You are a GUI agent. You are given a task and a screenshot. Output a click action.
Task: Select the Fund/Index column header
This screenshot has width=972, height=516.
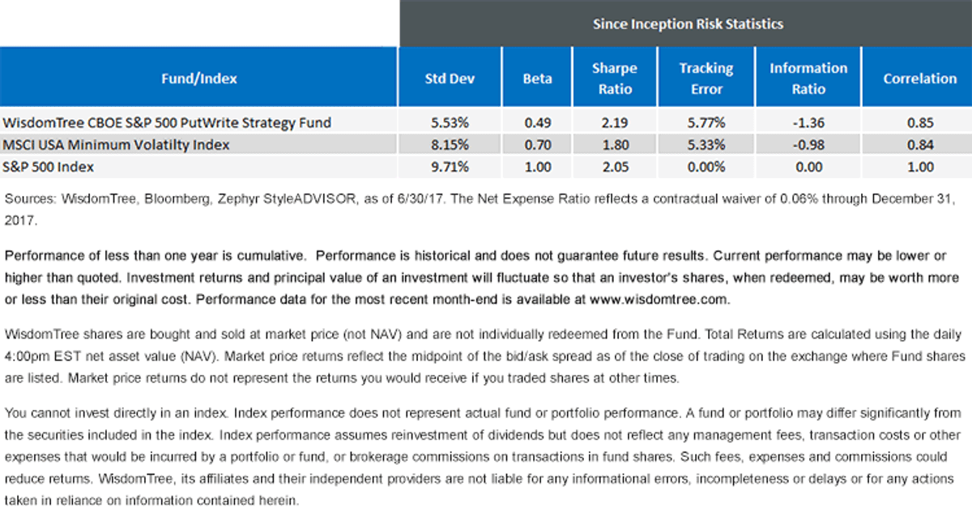(x=199, y=79)
